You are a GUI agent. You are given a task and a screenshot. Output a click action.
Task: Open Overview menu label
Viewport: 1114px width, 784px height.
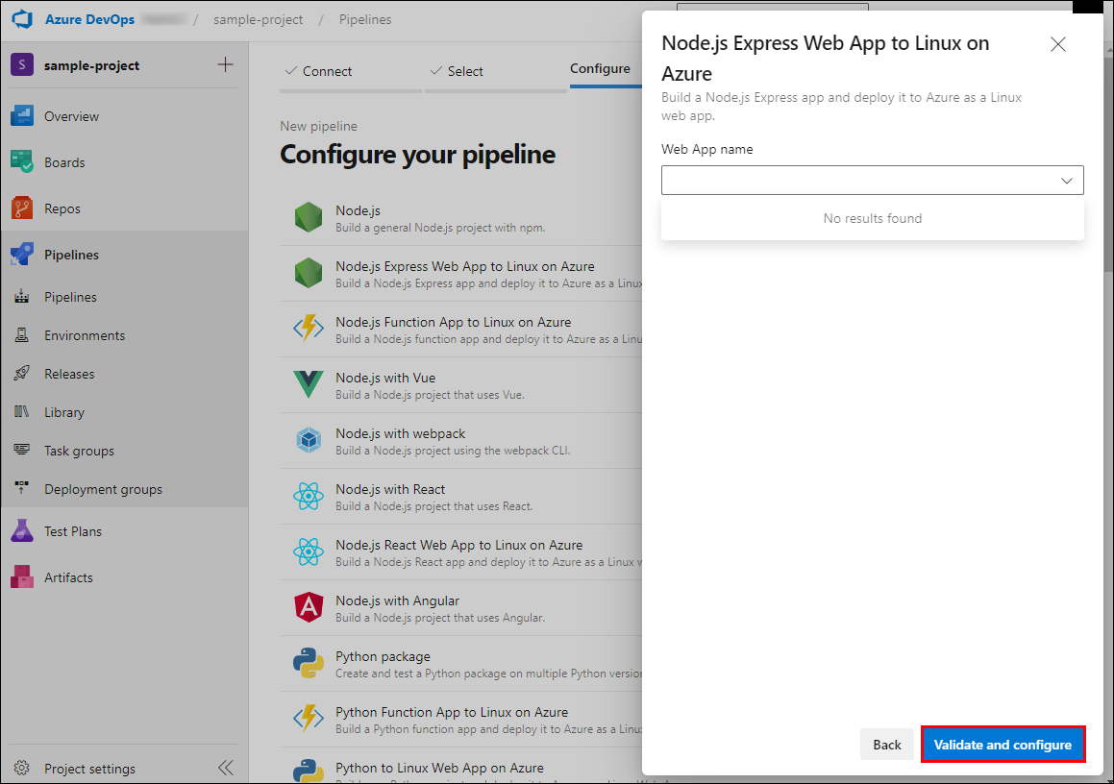pyautogui.click(x=72, y=116)
